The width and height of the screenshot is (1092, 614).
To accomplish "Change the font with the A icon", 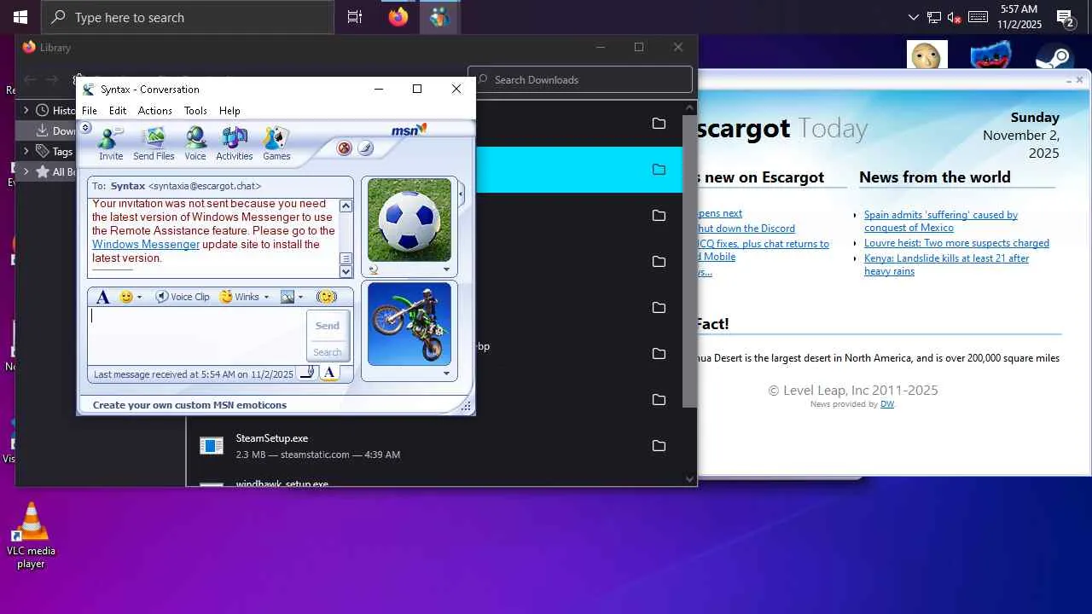I will click(x=103, y=297).
